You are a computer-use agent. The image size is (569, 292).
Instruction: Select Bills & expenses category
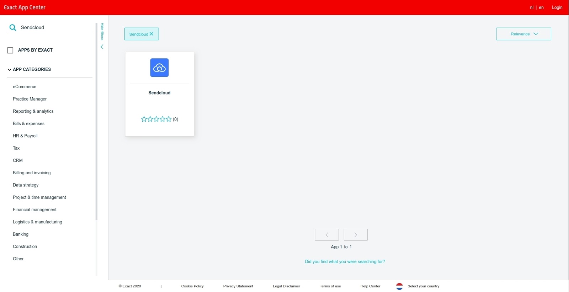28,123
